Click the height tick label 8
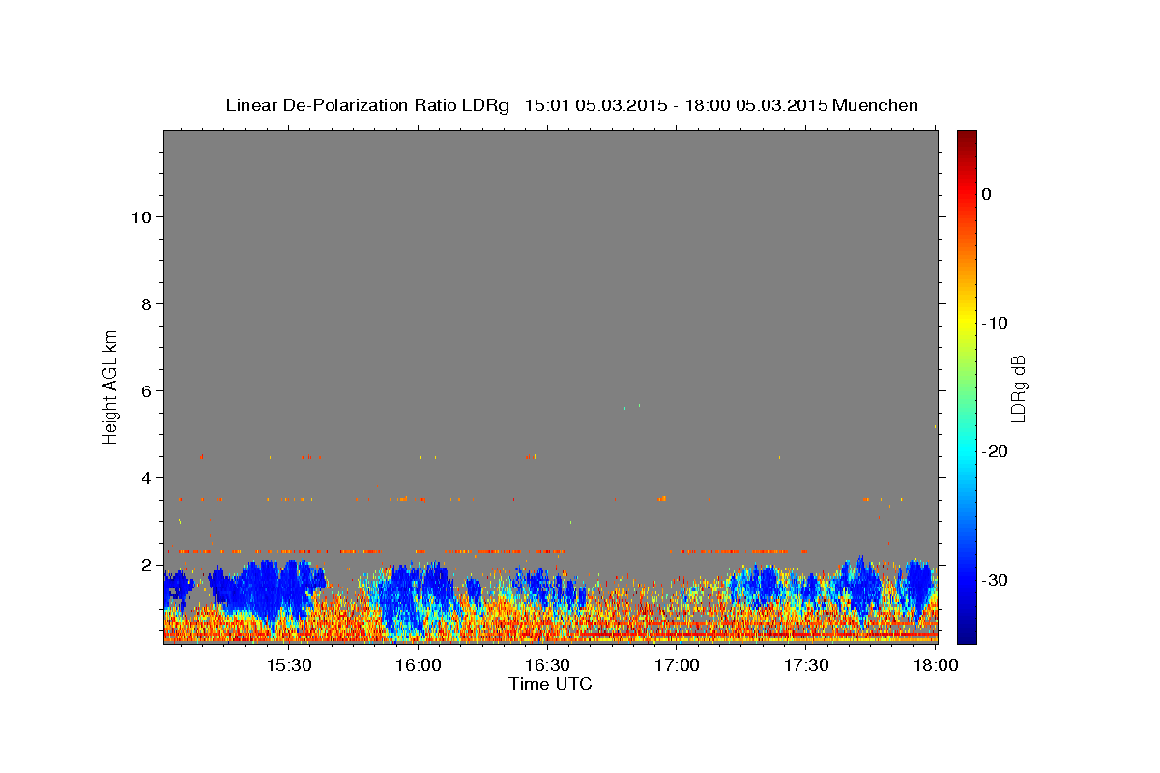The height and width of the screenshot is (773, 1160). click(x=147, y=303)
